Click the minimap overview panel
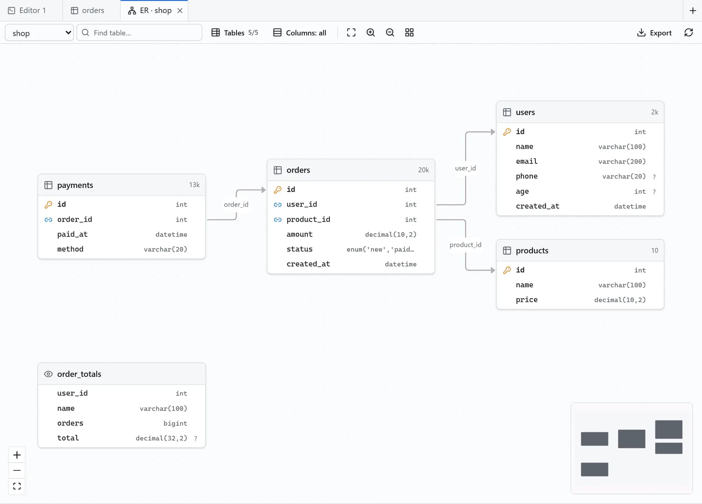Viewport: 702px width, 504px height. click(x=631, y=448)
